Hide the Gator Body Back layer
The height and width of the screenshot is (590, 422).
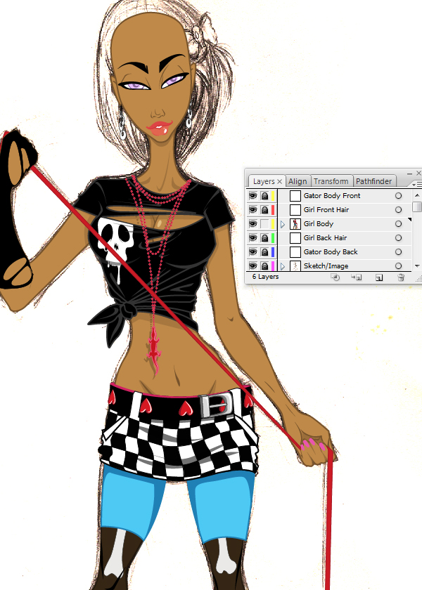[x=252, y=251]
